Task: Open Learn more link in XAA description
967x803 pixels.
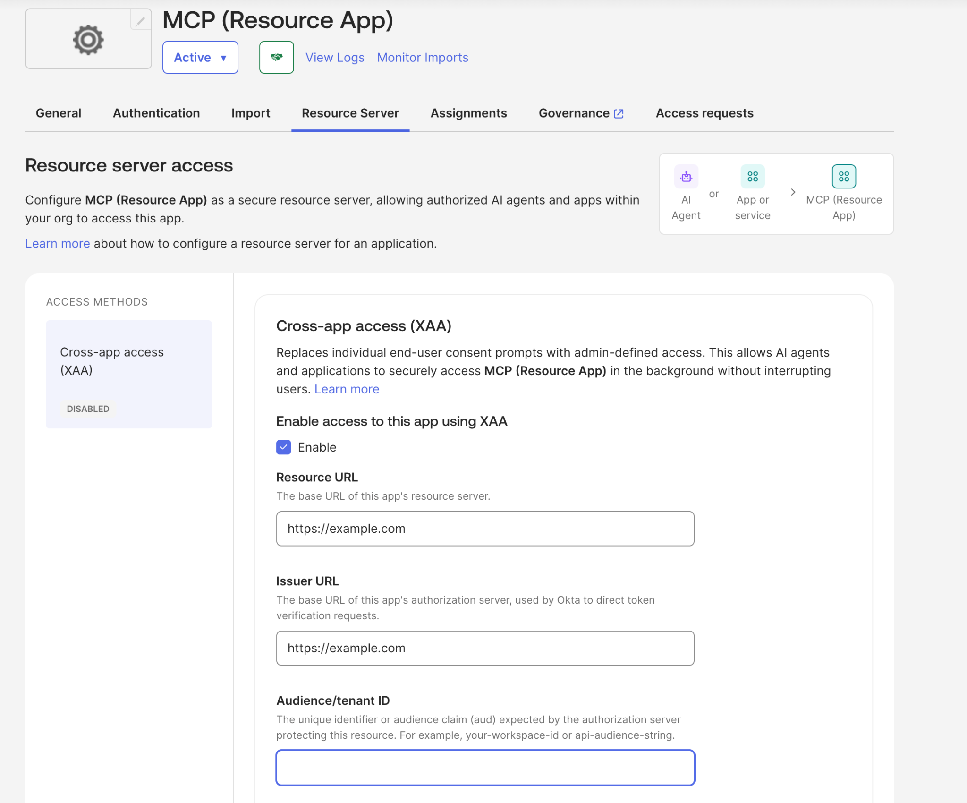Action: click(347, 389)
